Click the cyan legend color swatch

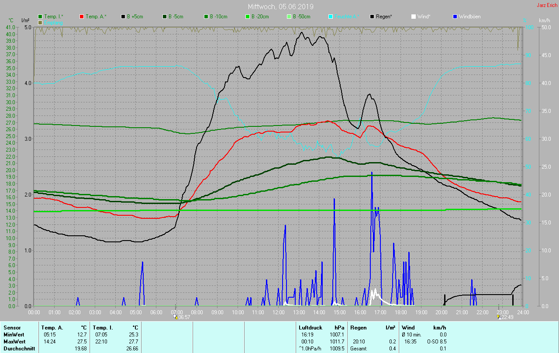331,17
